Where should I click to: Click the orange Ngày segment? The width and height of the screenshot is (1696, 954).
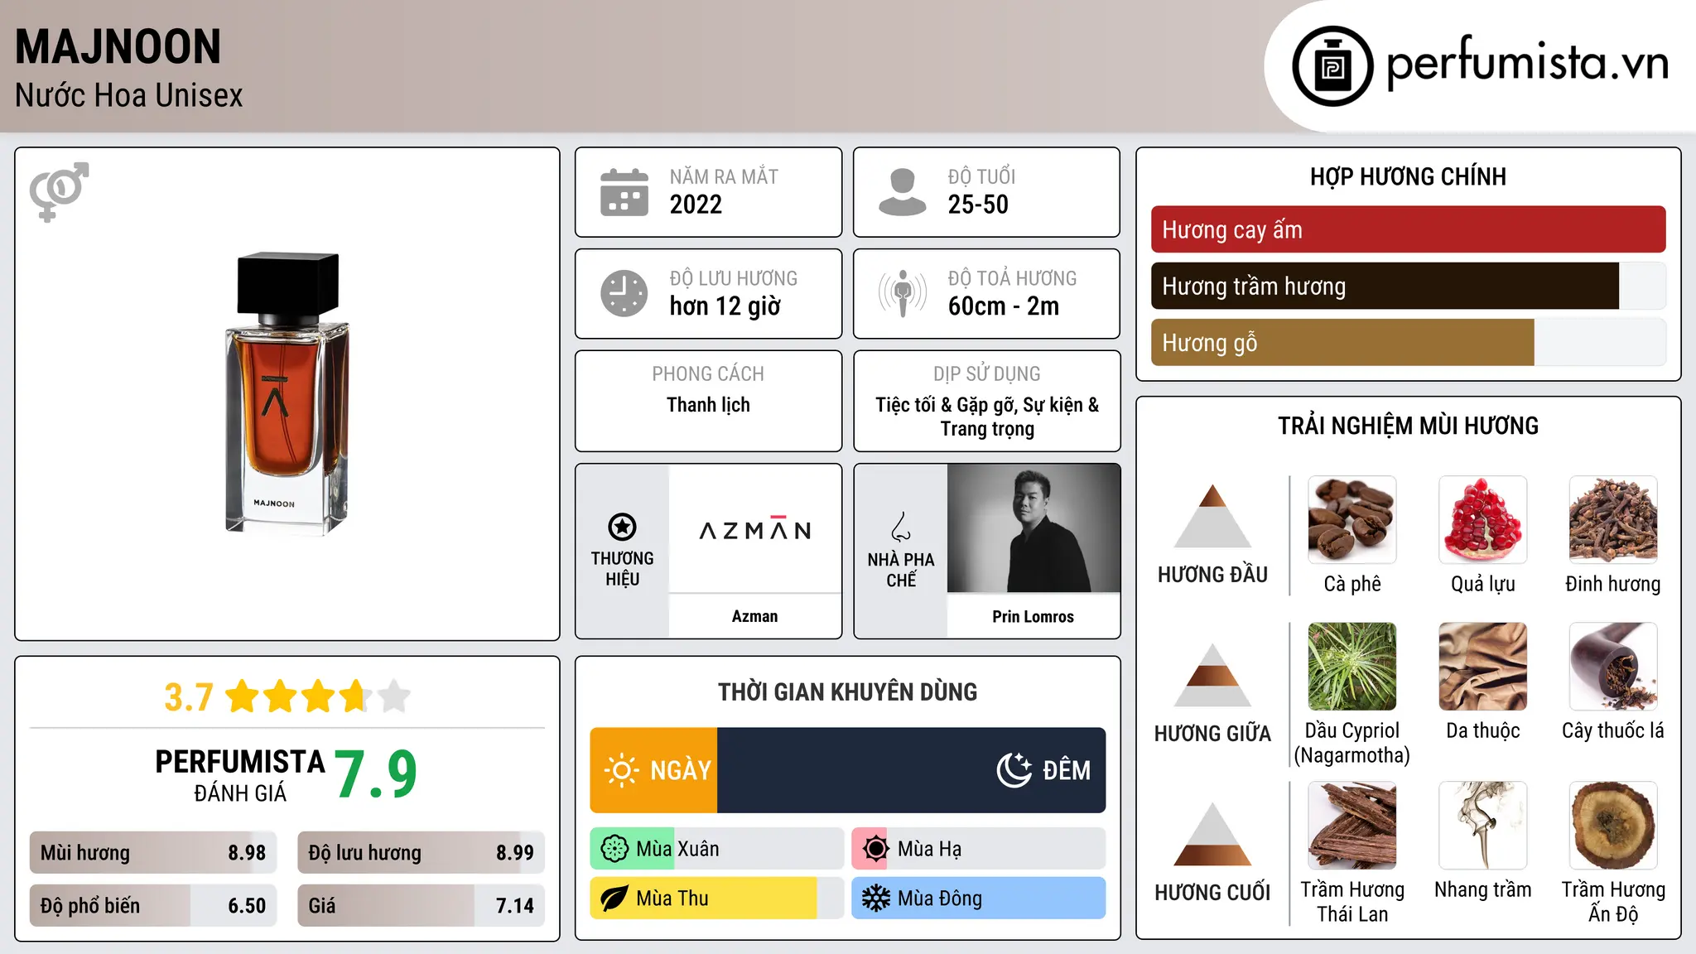point(653,770)
